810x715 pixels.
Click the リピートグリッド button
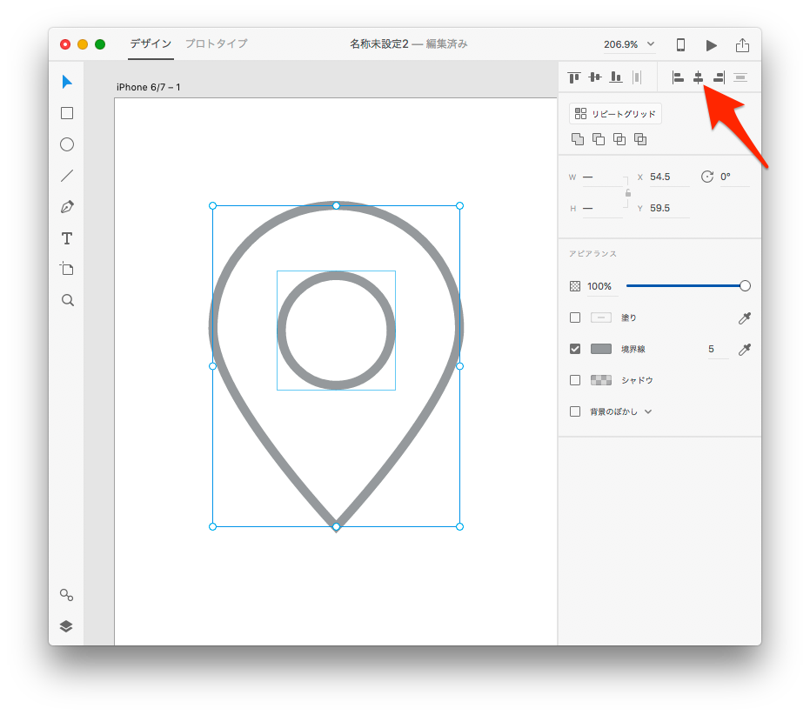615,114
